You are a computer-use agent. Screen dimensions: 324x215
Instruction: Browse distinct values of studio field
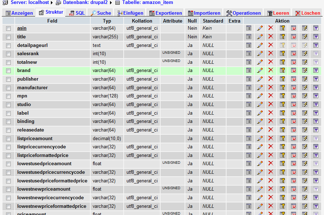click(x=248, y=105)
